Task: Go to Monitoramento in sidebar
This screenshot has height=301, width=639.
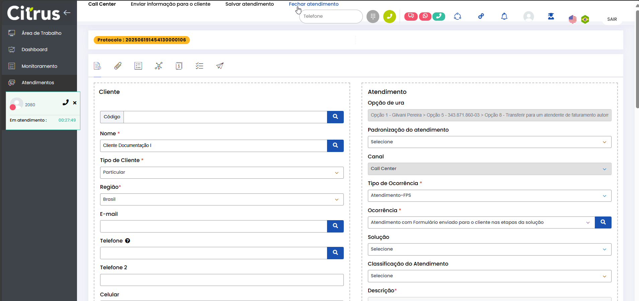Action: pyautogui.click(x=39, y=66)
